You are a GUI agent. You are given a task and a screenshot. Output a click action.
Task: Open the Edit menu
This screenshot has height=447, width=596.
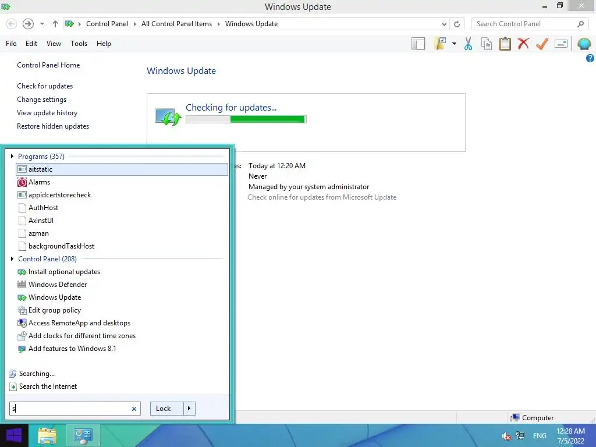31,44
